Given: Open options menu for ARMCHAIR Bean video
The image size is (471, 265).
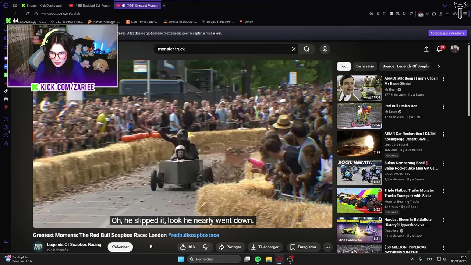Looking at the screenshot, I should click(x=443, y=79).
